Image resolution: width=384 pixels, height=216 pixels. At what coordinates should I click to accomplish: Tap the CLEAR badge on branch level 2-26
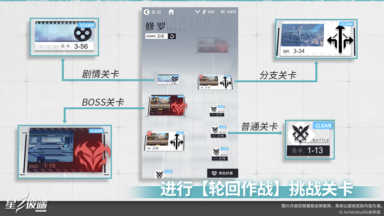tap(180, 133)
